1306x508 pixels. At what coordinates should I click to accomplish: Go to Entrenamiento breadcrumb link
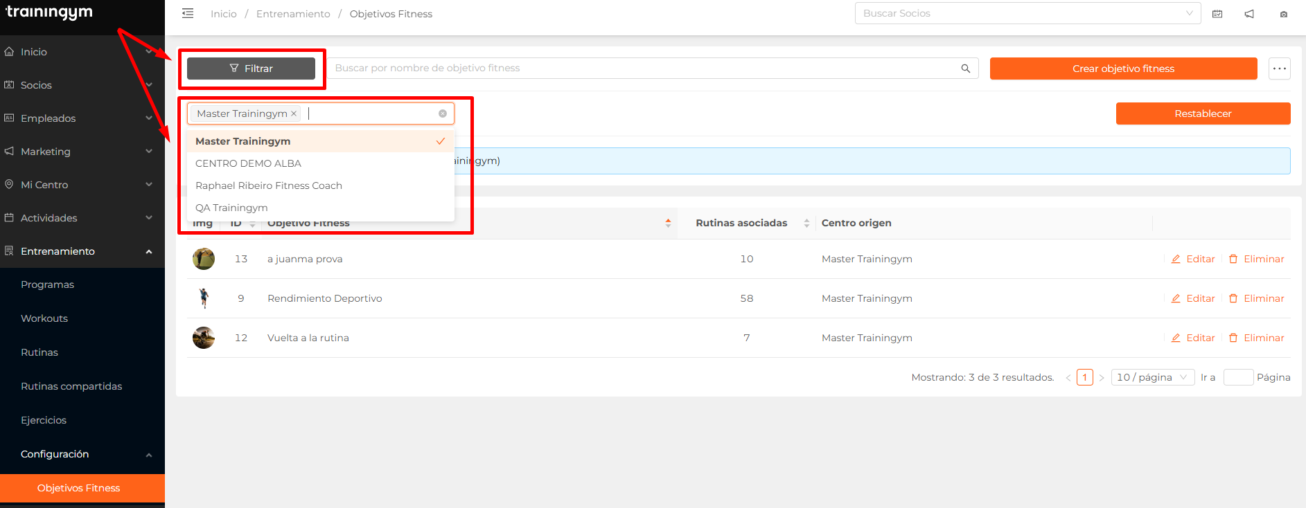(293, 14)
